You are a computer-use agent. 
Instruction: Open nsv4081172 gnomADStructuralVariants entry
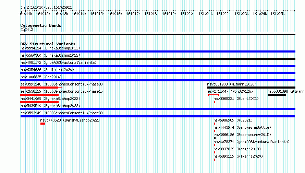click(59, 62)
